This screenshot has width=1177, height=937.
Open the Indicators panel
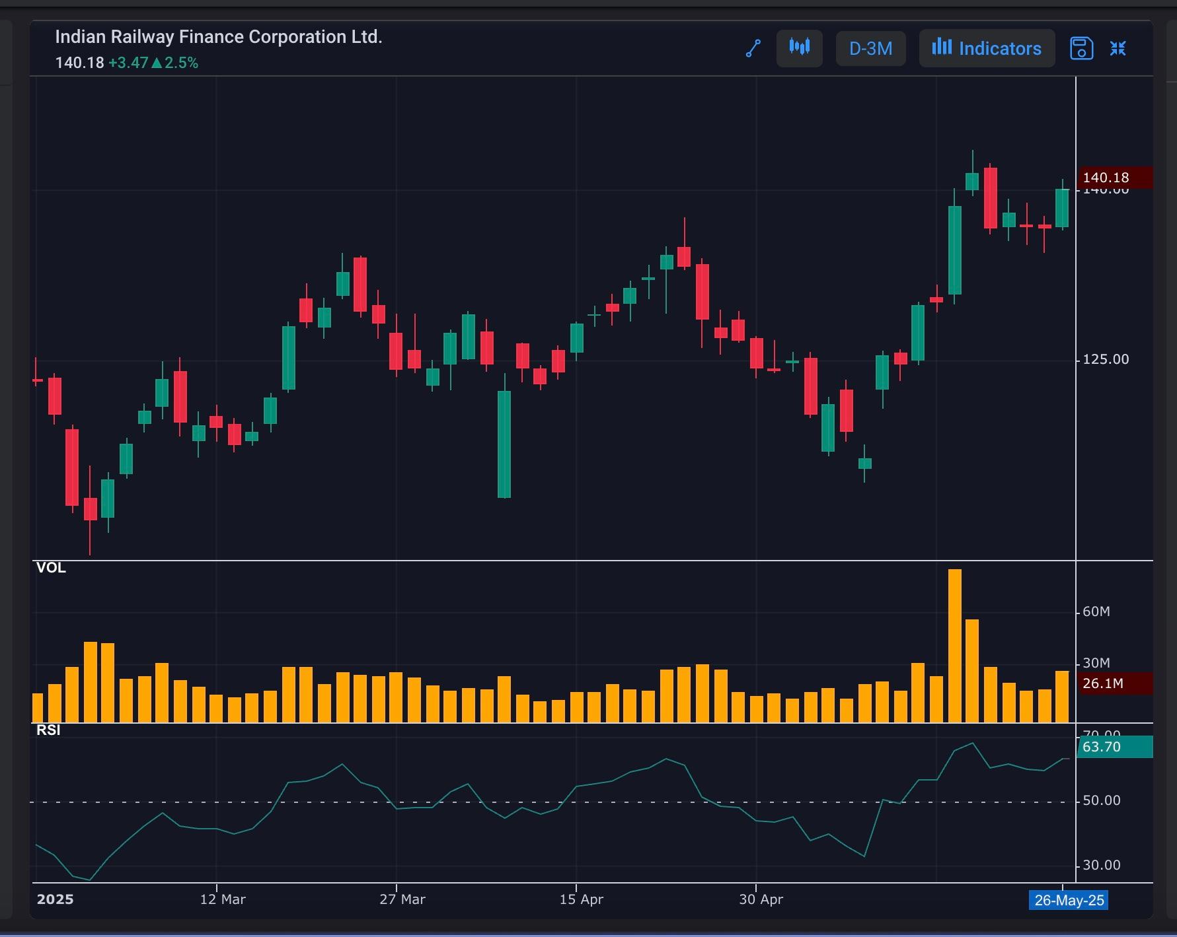[987, 48]
